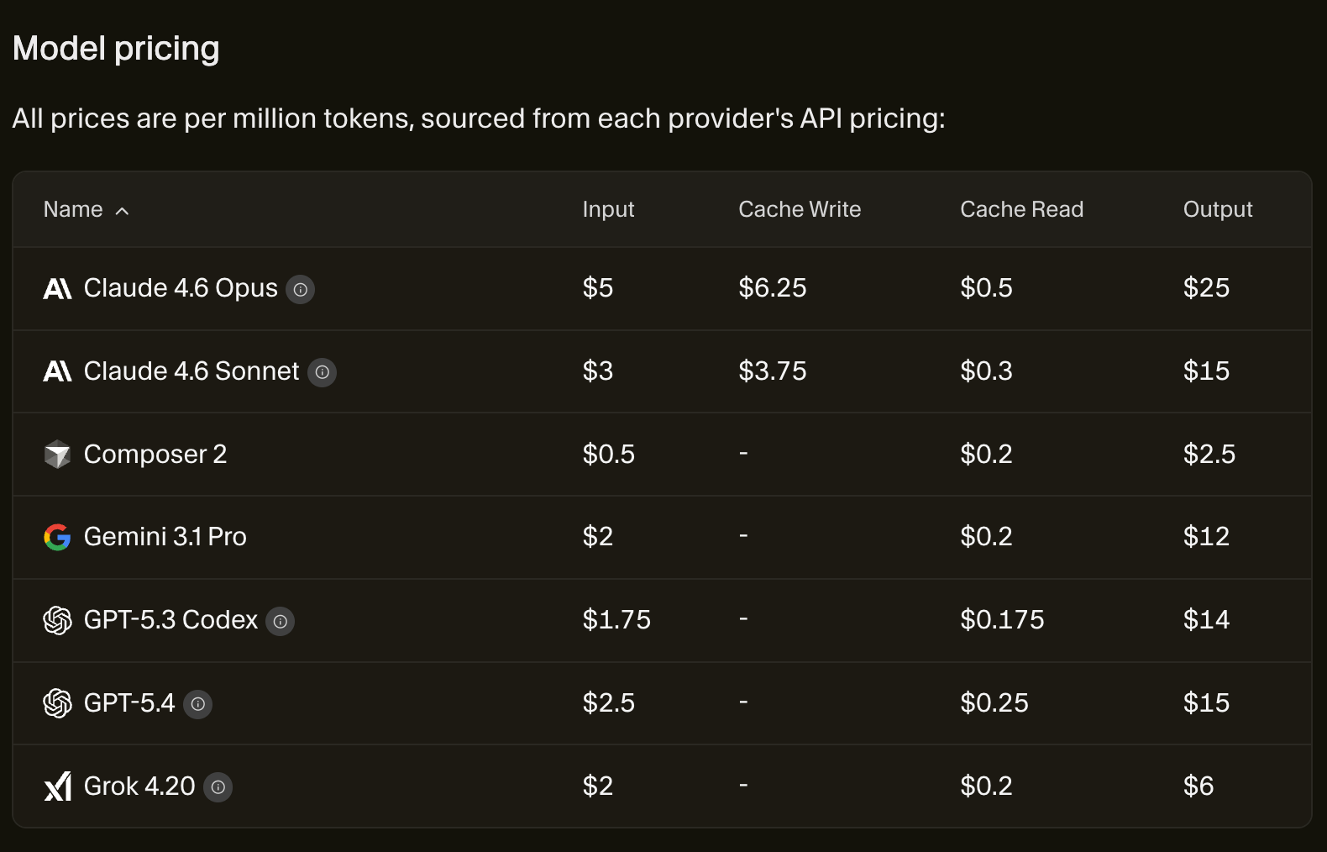Click the OpenAI logo beside GPT-5.3 Codex

pos(57,621)
